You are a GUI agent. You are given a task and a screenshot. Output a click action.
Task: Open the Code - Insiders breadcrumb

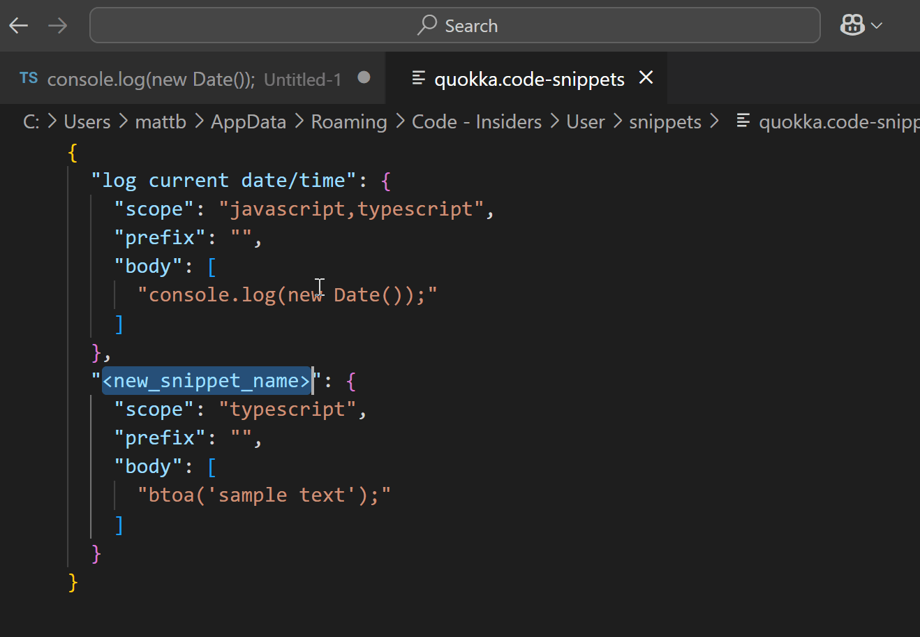point(477,121)
